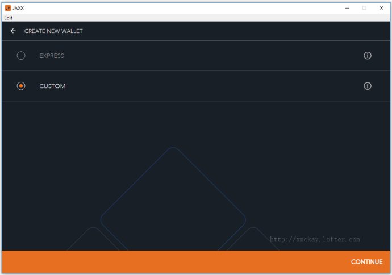Click the Continue button

[367, 262]
